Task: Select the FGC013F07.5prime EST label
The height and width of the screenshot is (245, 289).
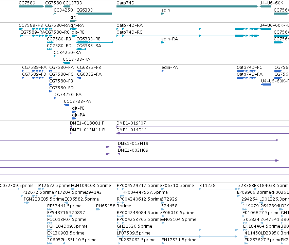Action: [x=67, y=220]
